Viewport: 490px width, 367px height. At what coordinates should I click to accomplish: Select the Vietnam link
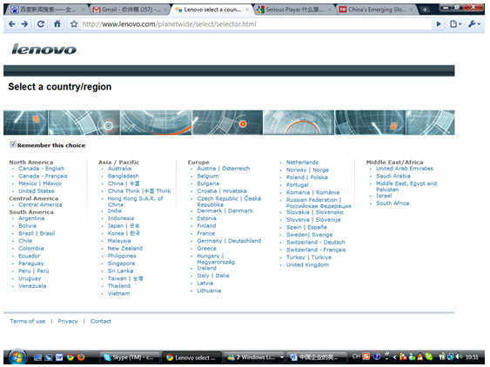[118, 293]
